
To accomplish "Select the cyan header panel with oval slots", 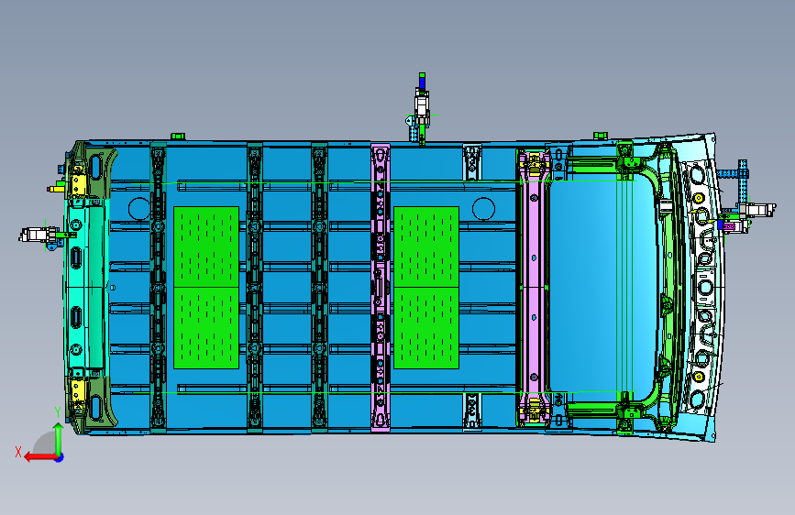I will [85, 287].
